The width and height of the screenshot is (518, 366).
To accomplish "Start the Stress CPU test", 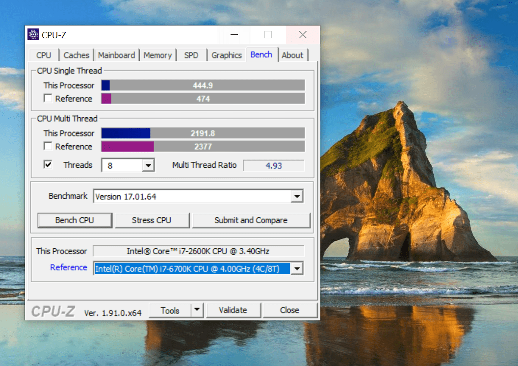I will tap(152, 220).
